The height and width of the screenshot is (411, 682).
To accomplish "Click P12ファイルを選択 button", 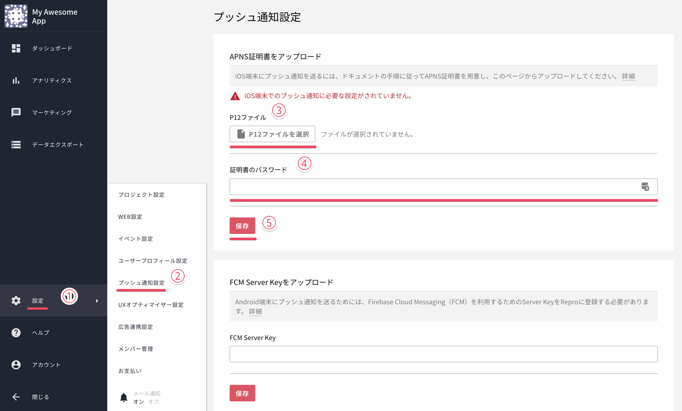I will click(272, 134).
